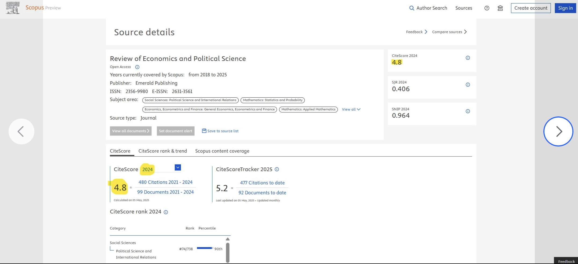Go to previous slide arrow

point(21,131)
